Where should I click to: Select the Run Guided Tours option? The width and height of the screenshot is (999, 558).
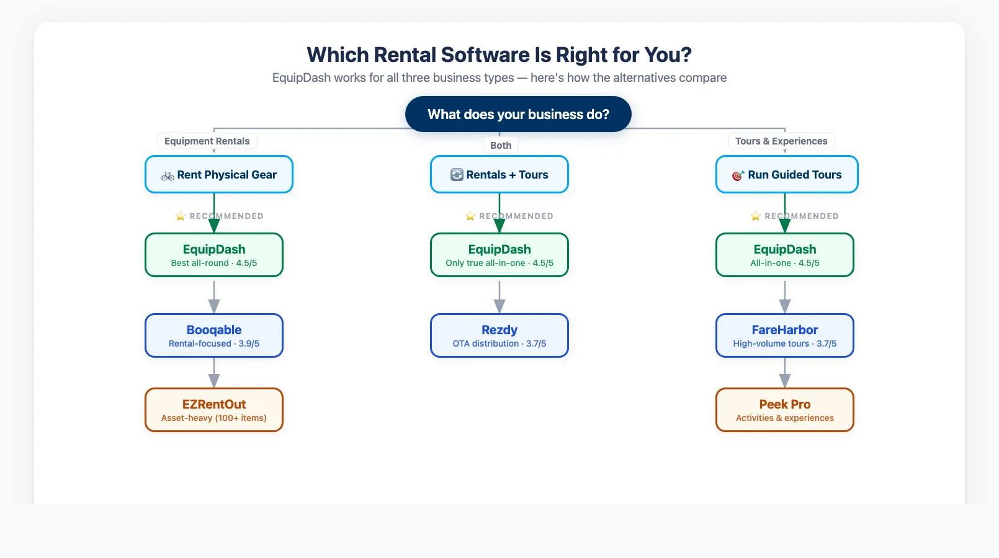[786, 174]
